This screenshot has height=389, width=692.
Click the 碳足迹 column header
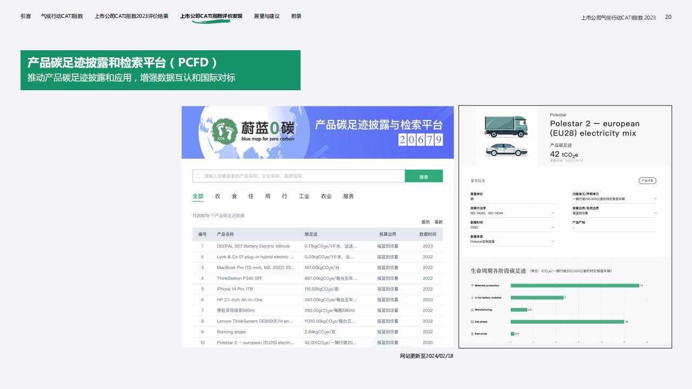(x=311, y=234)
